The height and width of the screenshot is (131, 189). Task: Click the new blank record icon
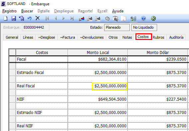pyautogui.click(x=6, y=18)
